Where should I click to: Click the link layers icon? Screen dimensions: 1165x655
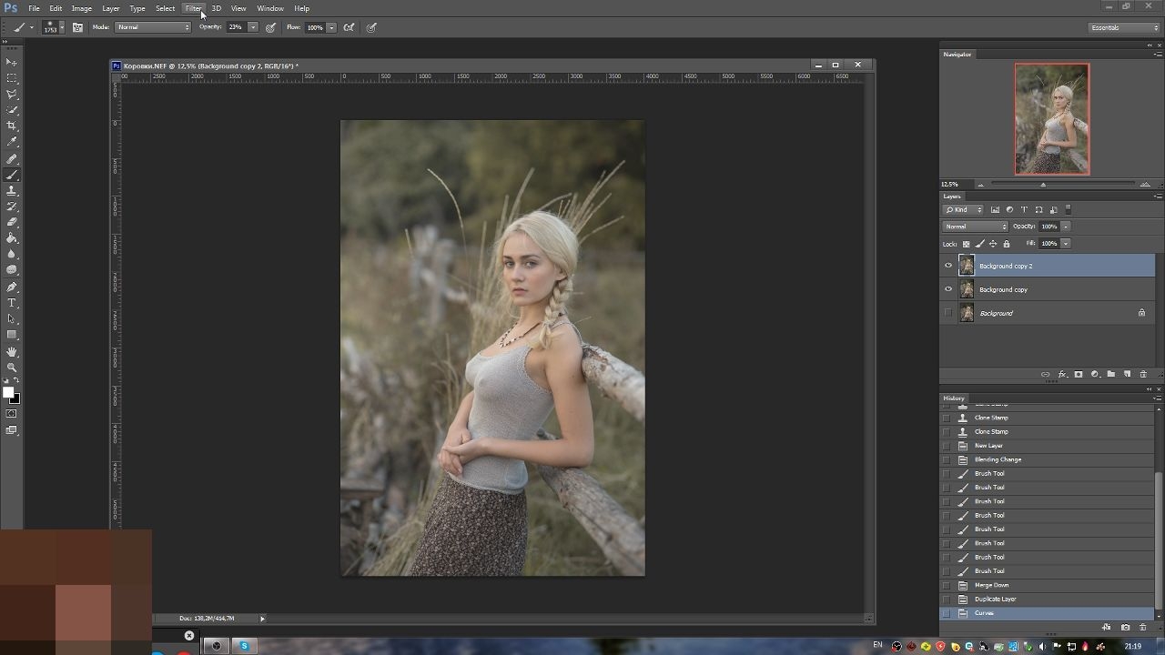[1045, 374]
